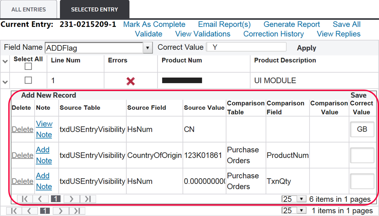Open outer grid page size dropdown
The image size is (379, 216).
(301, 211)
